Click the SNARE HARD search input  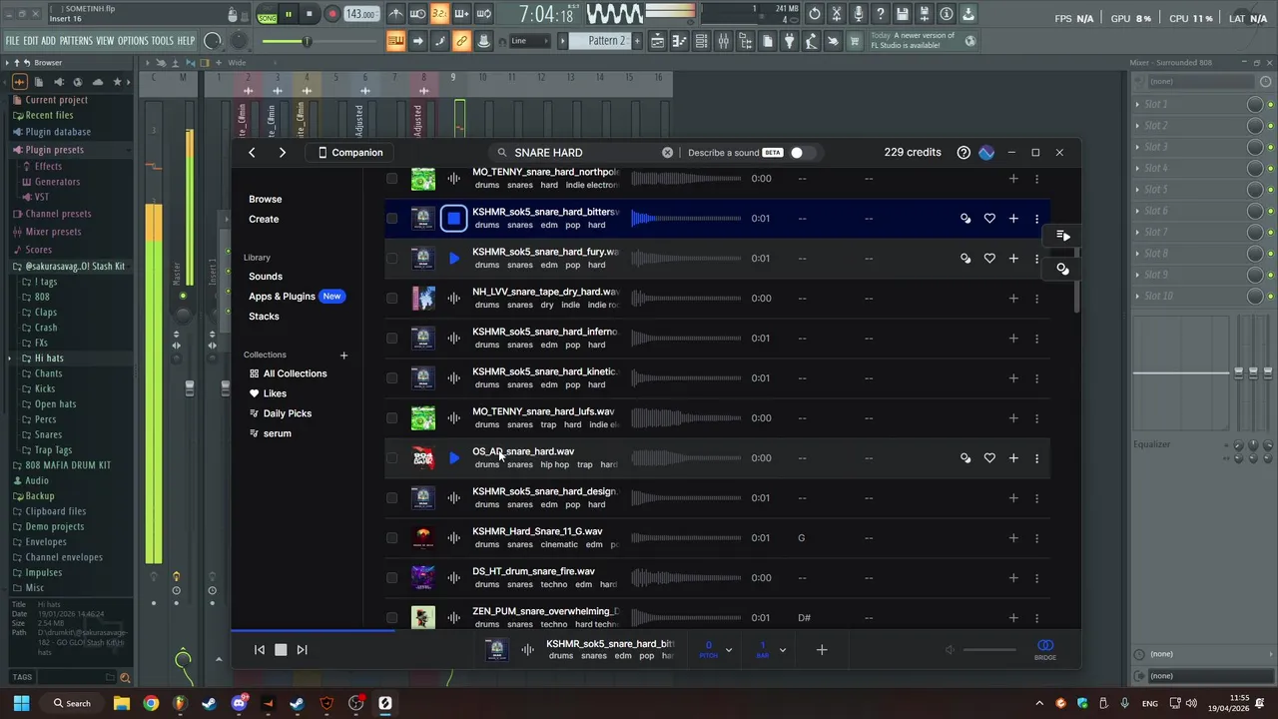pos(584,153)
